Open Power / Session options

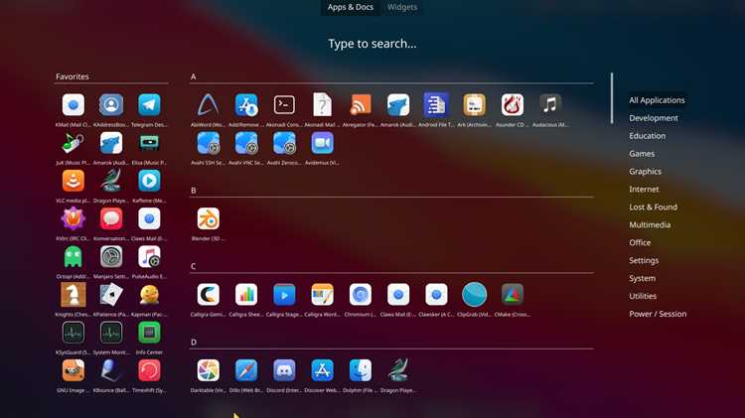pyautogui.click(x=658, y=314)
